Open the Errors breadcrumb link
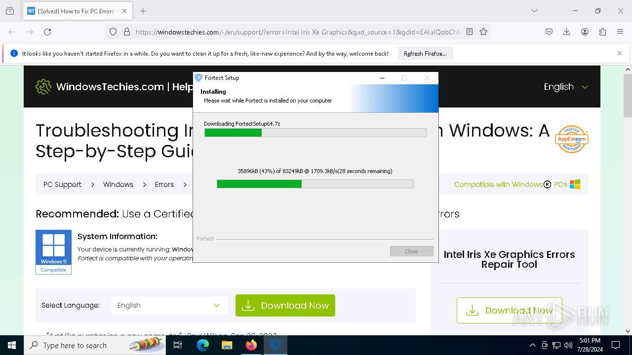This screenshot has width=632, height=355. click(x=164, y=184)
